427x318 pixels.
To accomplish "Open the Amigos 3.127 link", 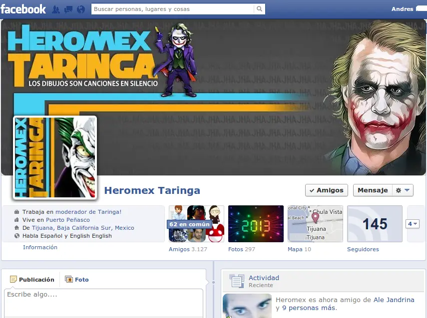I will pos(188,249).
